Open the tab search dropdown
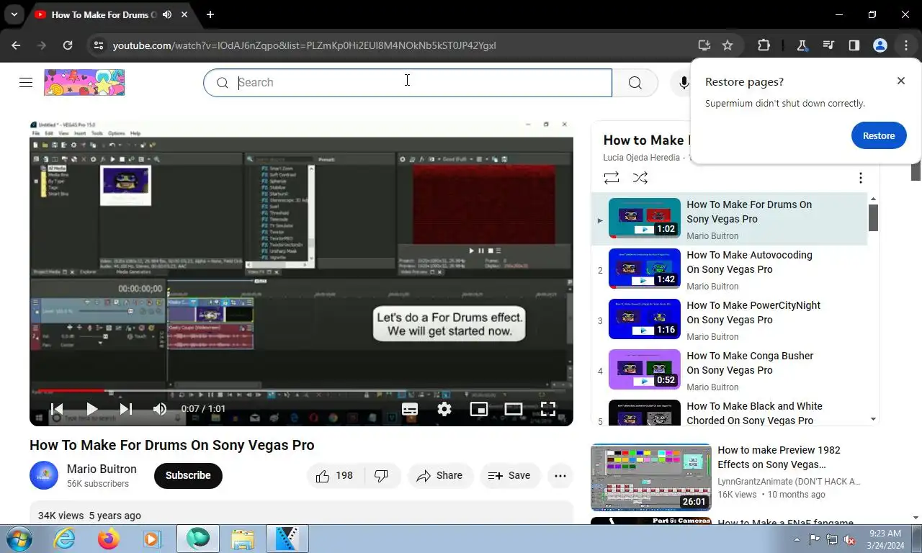 (x=14, y=14)
